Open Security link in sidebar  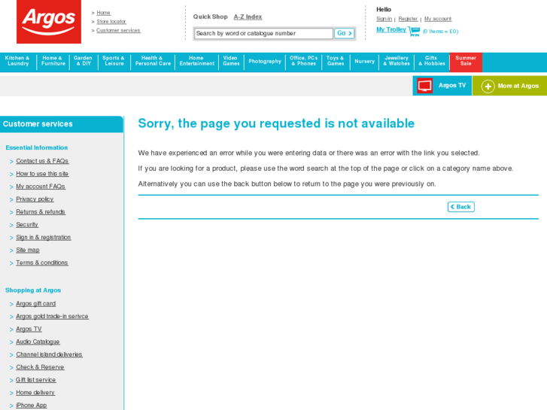[x=27, y=225]
